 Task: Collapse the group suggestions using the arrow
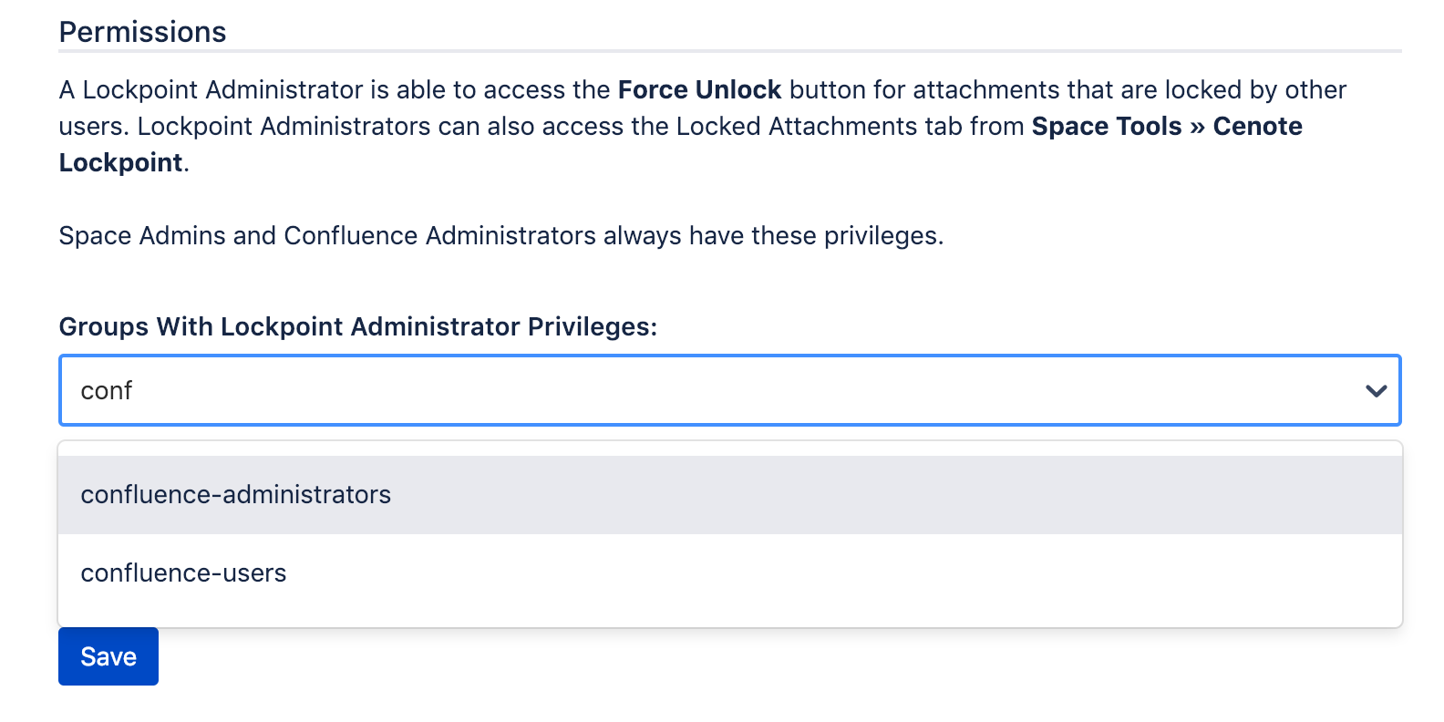pyautogui.click(x=1375, y=390)
